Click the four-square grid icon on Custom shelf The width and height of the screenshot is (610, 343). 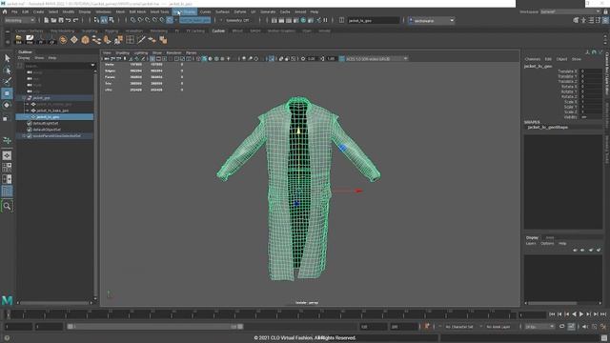click(x=130, y=39)
